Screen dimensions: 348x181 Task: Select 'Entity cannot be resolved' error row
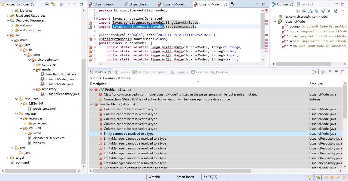(x=128, y=134)
